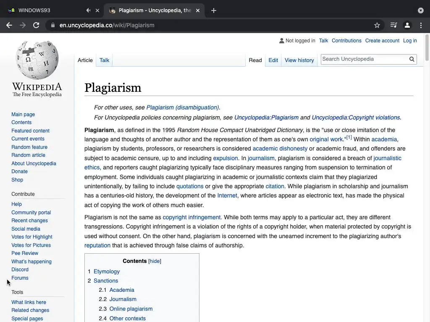Image resolution: width=430 pixels, height=322 pixels.
Task: Open Social media link
Action: click(26, 229)
